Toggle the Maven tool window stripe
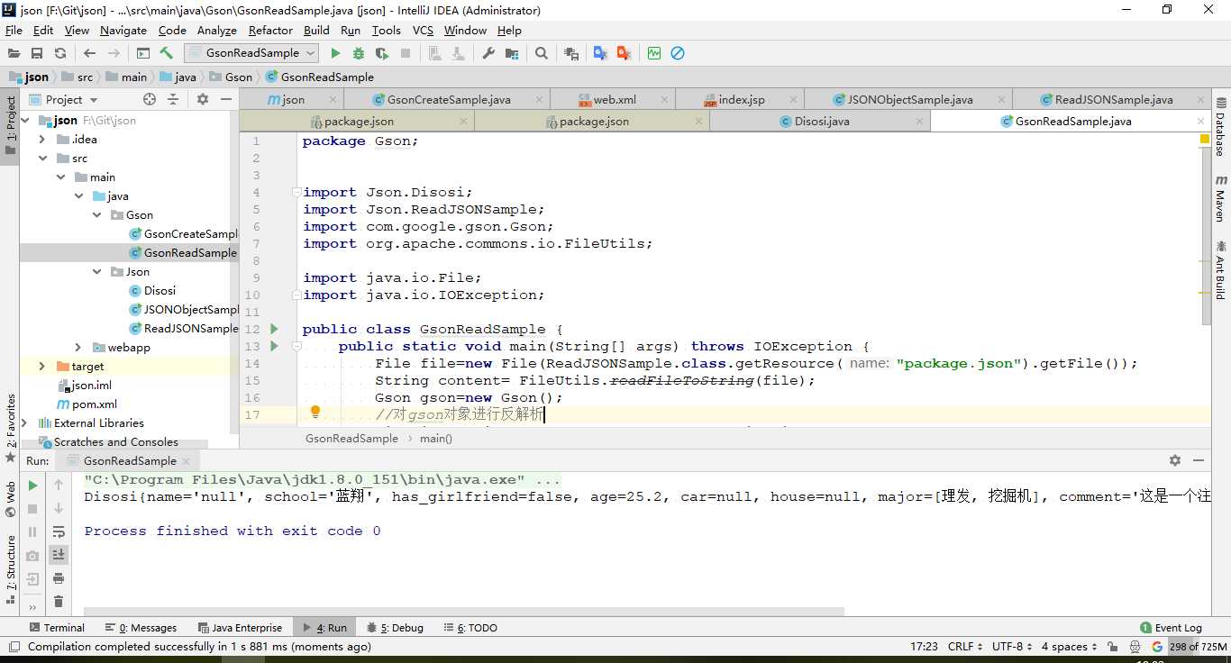This screenshot has height=663, width=1231. click(x=1220, y=199)
